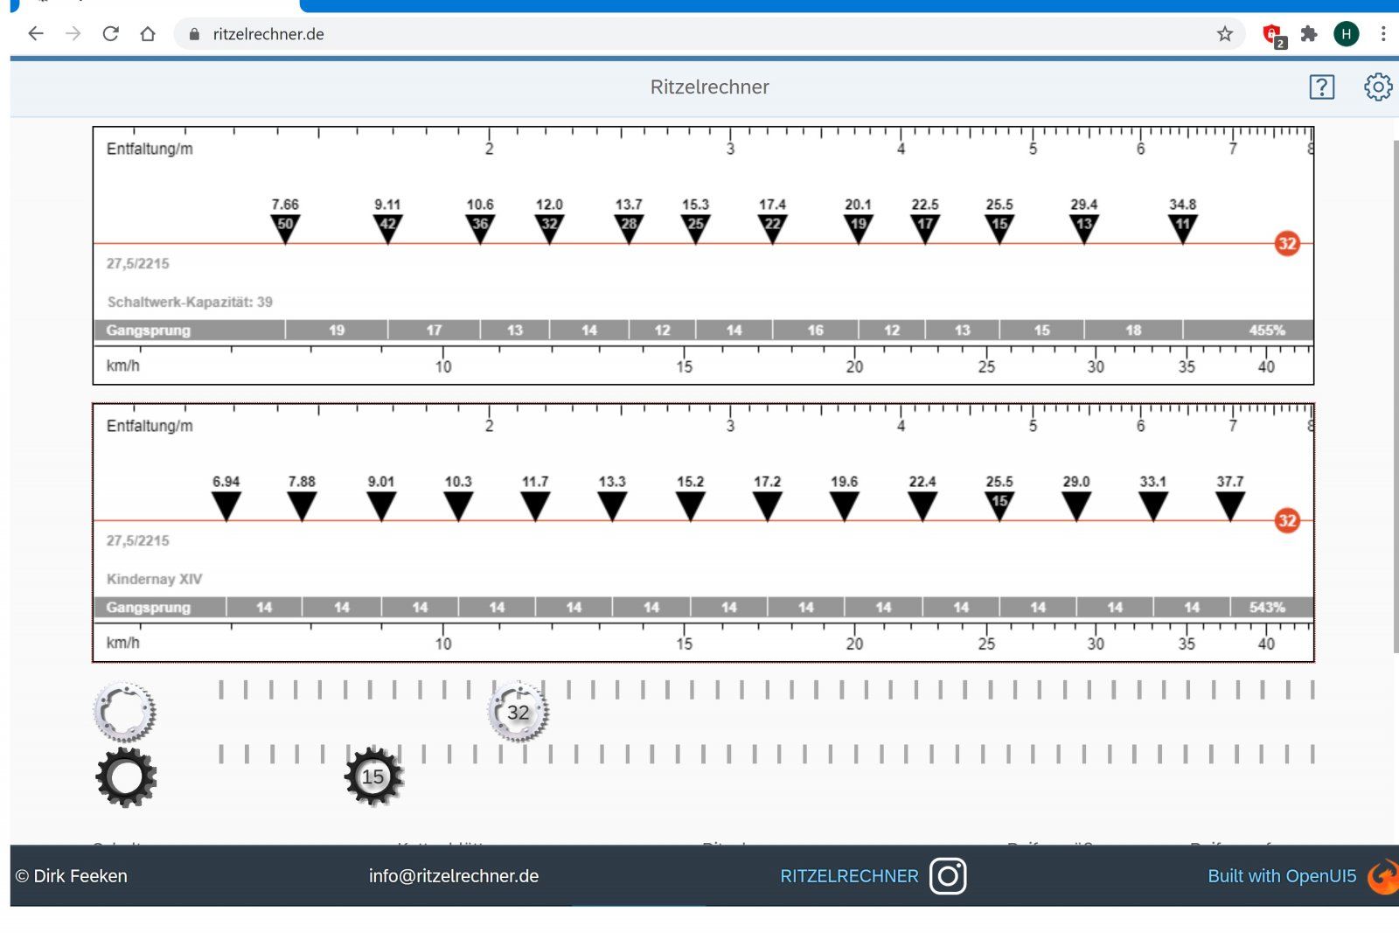This screenshot has width=1399, height=933.
Task: Click the info@ritzelrechner.de email link
Action: [453, 876]
